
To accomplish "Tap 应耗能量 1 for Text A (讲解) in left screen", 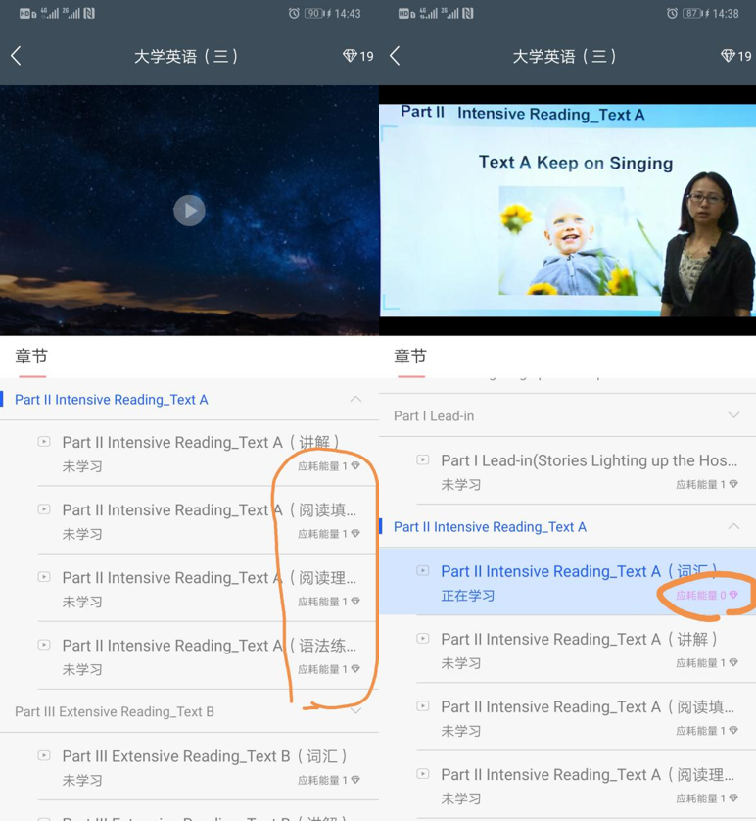I will [328, 466].
